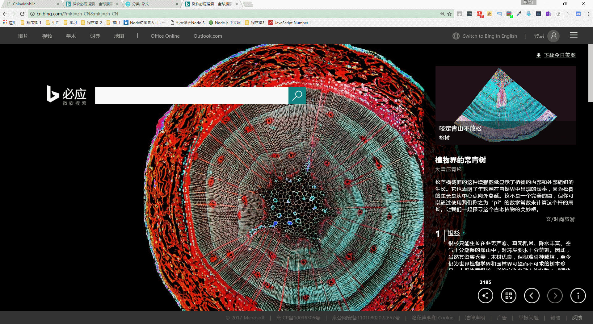Click the browser back arrow

(5, 14)
